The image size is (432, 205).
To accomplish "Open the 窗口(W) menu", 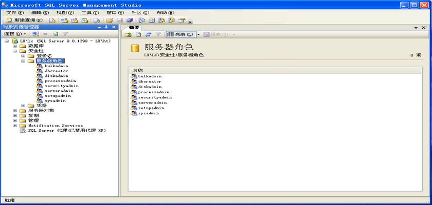I will pyautogui.click(x=115, y=13).
